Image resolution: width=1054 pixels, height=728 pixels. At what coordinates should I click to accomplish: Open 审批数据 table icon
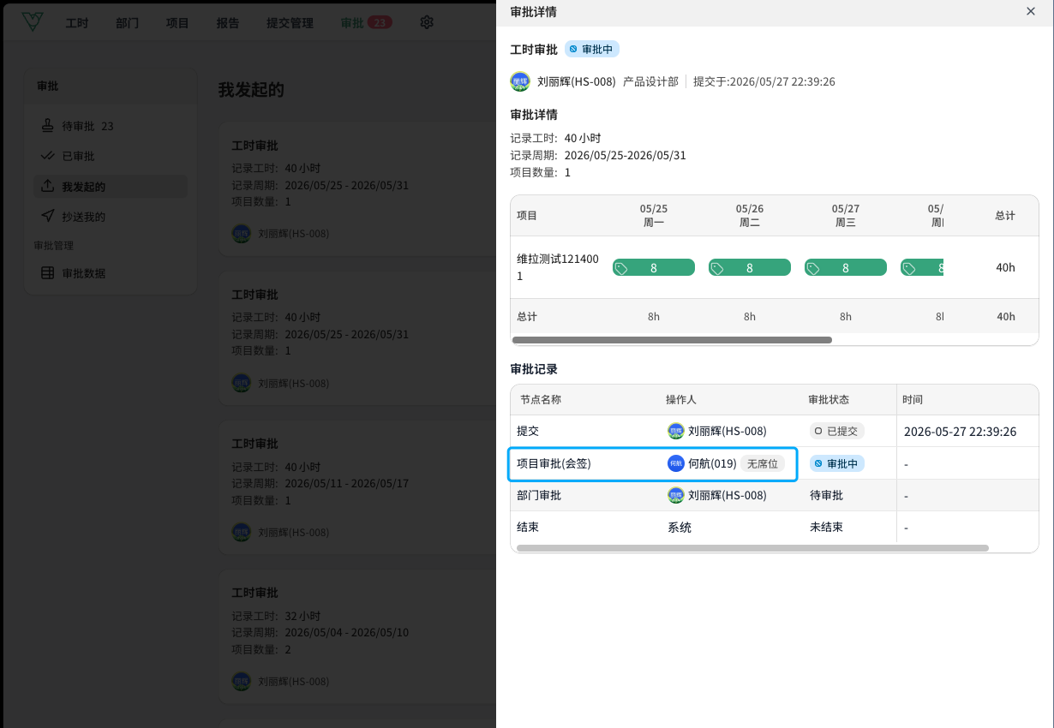click(48, 273)
